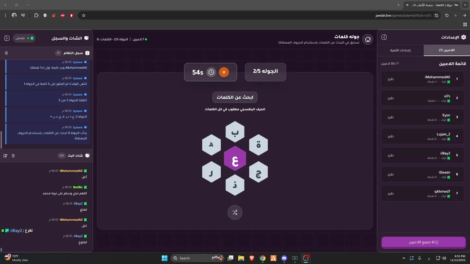Open Brave browser from taskbar
The width and height of the screenshot is (470, 264).
[x=252, y=258]
